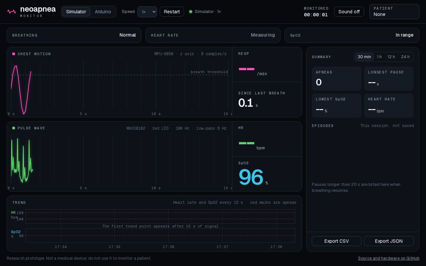Click the "breath threshold" label
The image size is (426, 266).
[209, 72]
